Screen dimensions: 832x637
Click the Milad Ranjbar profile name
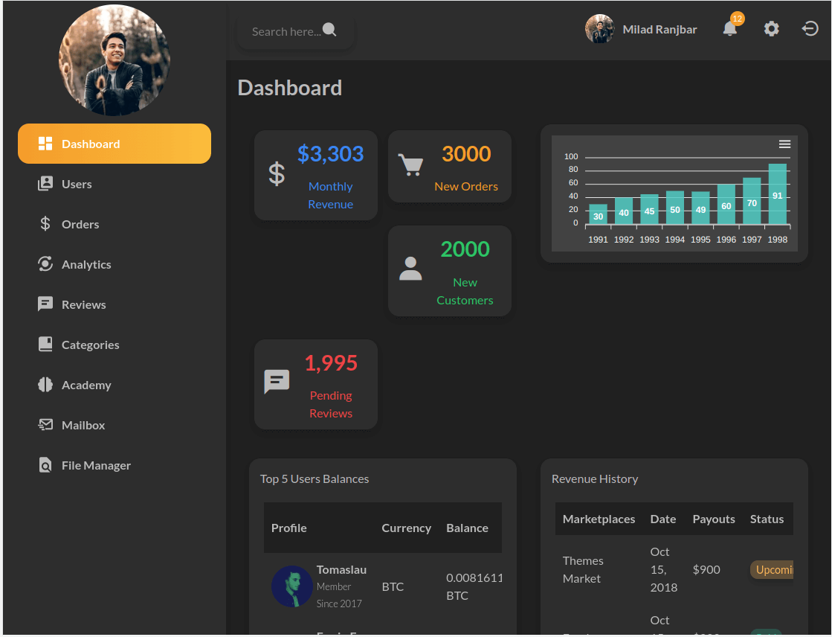point(660,30)
